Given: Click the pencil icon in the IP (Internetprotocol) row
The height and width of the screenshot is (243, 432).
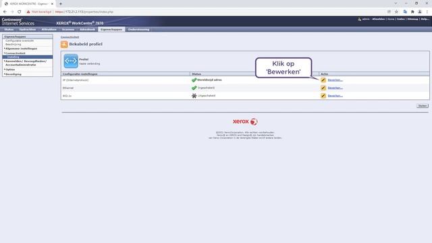Looking at the screenshot, I should pos(323,80).
